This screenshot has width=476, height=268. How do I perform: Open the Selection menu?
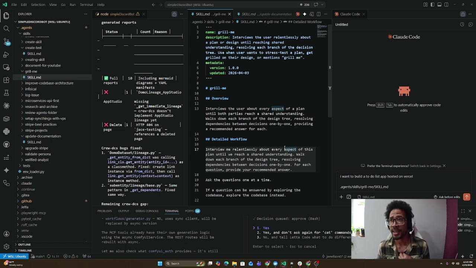pyautogui.click(x=38, y=4)
